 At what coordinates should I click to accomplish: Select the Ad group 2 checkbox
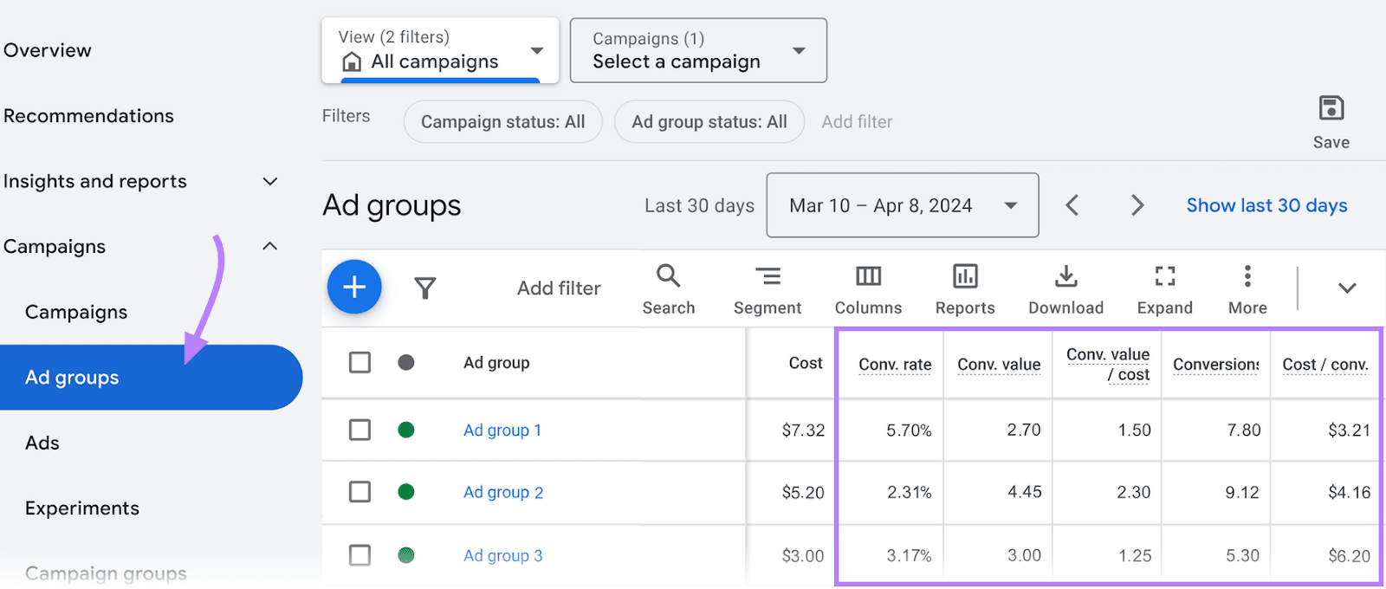359,492
